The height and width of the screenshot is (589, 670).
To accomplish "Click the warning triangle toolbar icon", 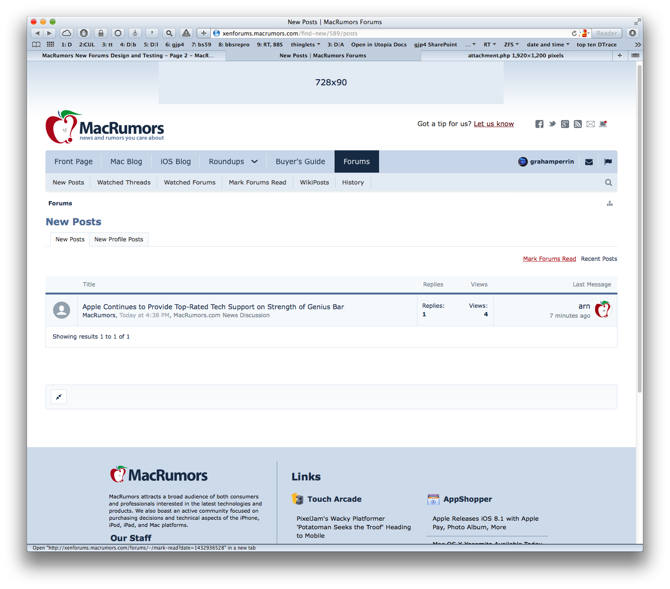I will pyautogui.click(x=186, y=33).
